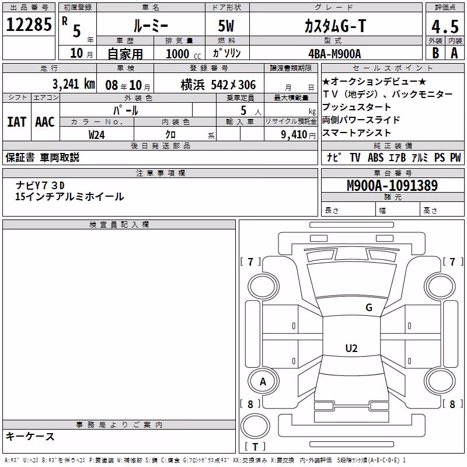Click the 譲渡書類期限 header
The width and height of the screenshot is (467, 467).
click(x=291, y=68)
